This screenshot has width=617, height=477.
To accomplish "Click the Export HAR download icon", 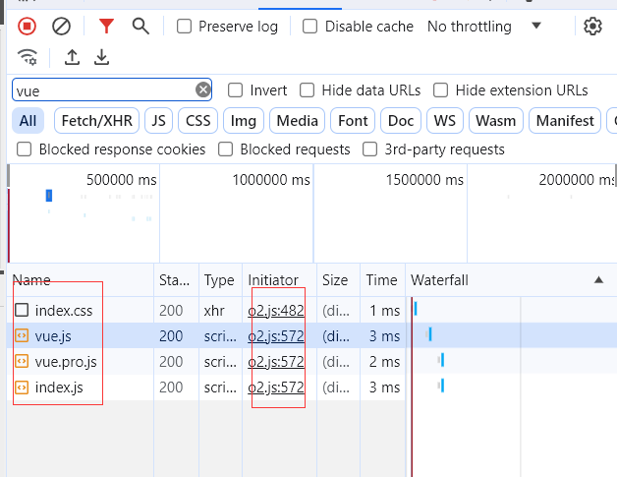I will point(101,57).
